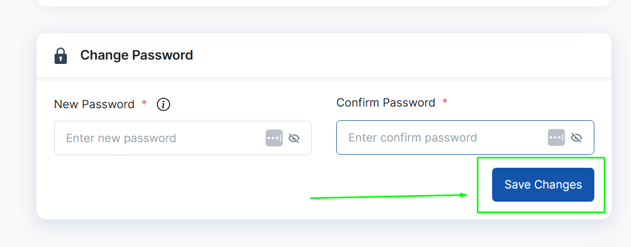Click the New Password field label

pyautogui.click(x=94, y=104)
